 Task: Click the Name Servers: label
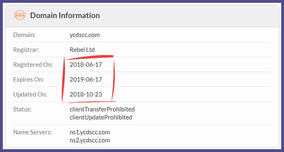32,132
